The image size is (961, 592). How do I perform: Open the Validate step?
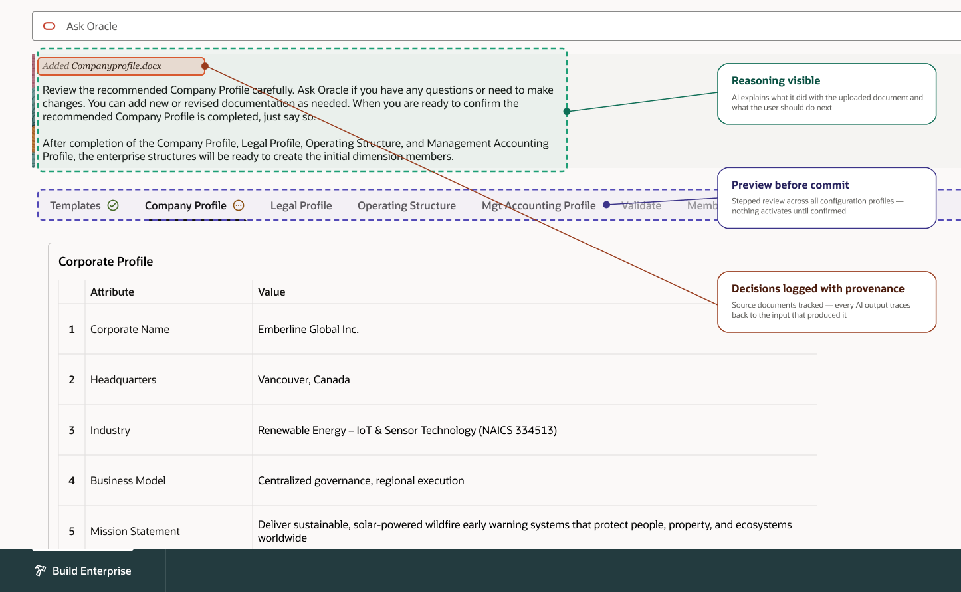(x=641, y=205)
